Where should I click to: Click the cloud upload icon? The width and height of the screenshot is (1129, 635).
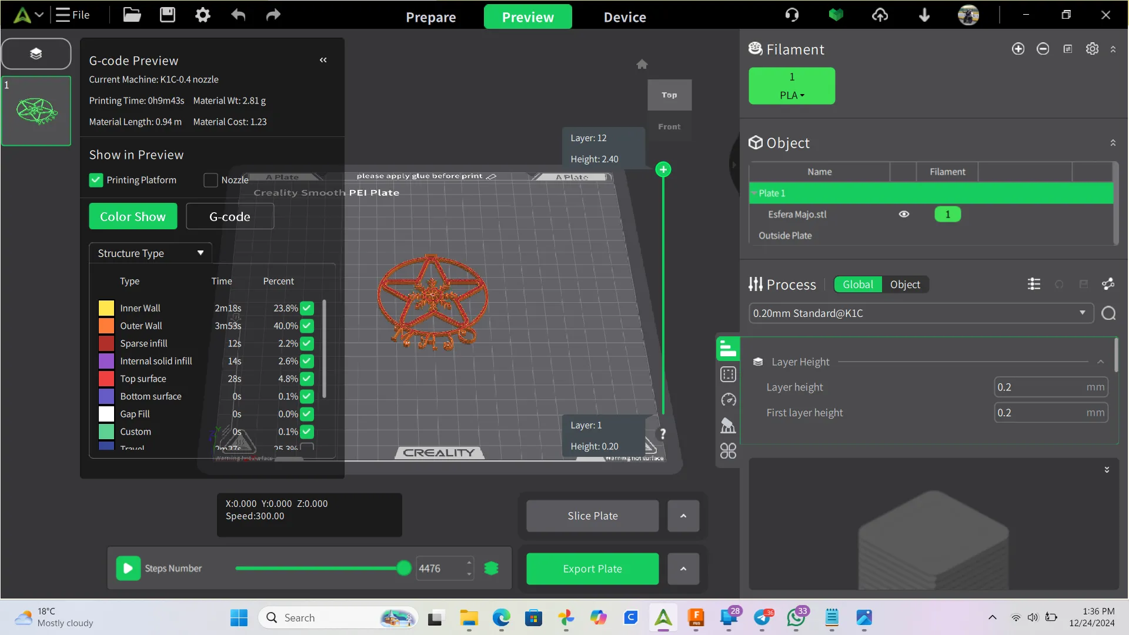tap(880, 15)
